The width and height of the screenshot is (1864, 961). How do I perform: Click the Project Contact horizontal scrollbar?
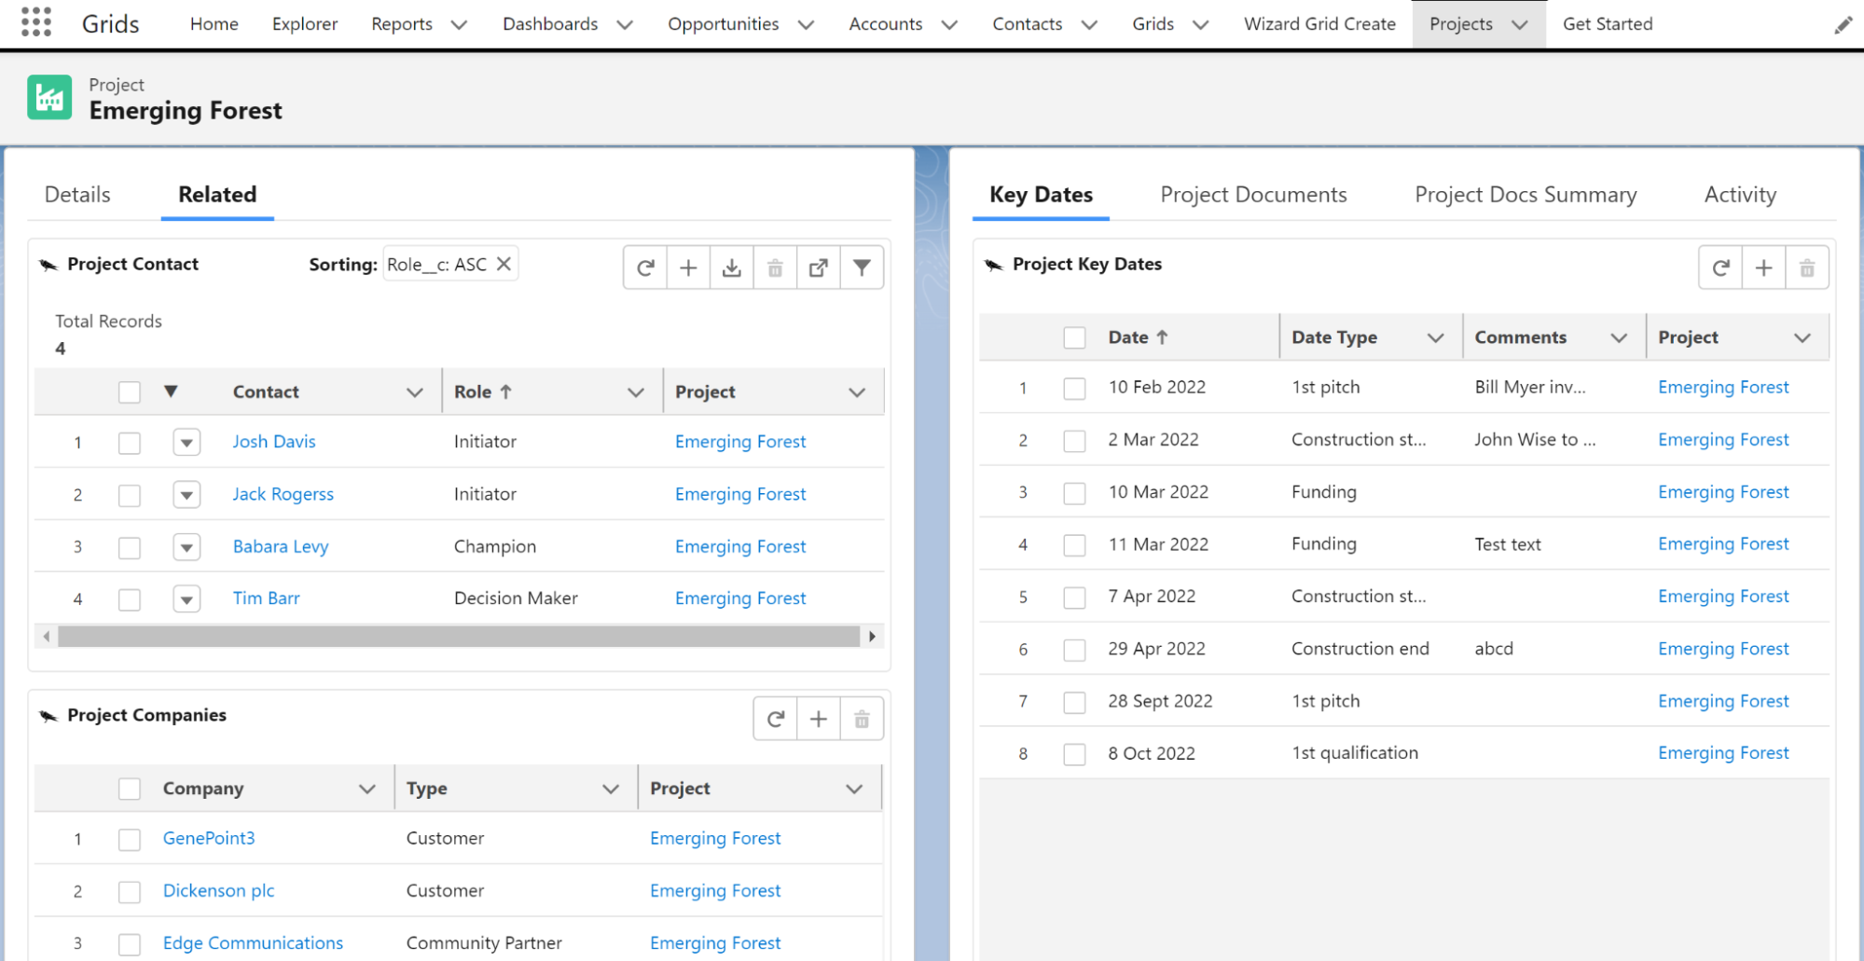(x=459, y=637)
